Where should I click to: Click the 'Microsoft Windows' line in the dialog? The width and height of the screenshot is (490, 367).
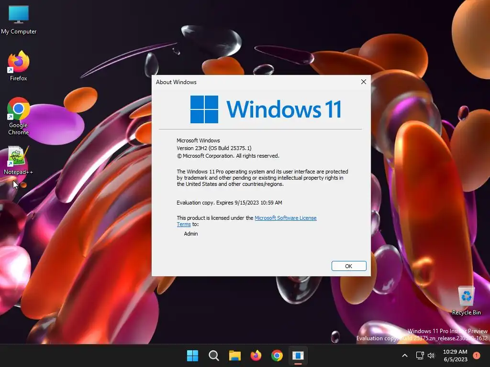(x=198, y=140)
